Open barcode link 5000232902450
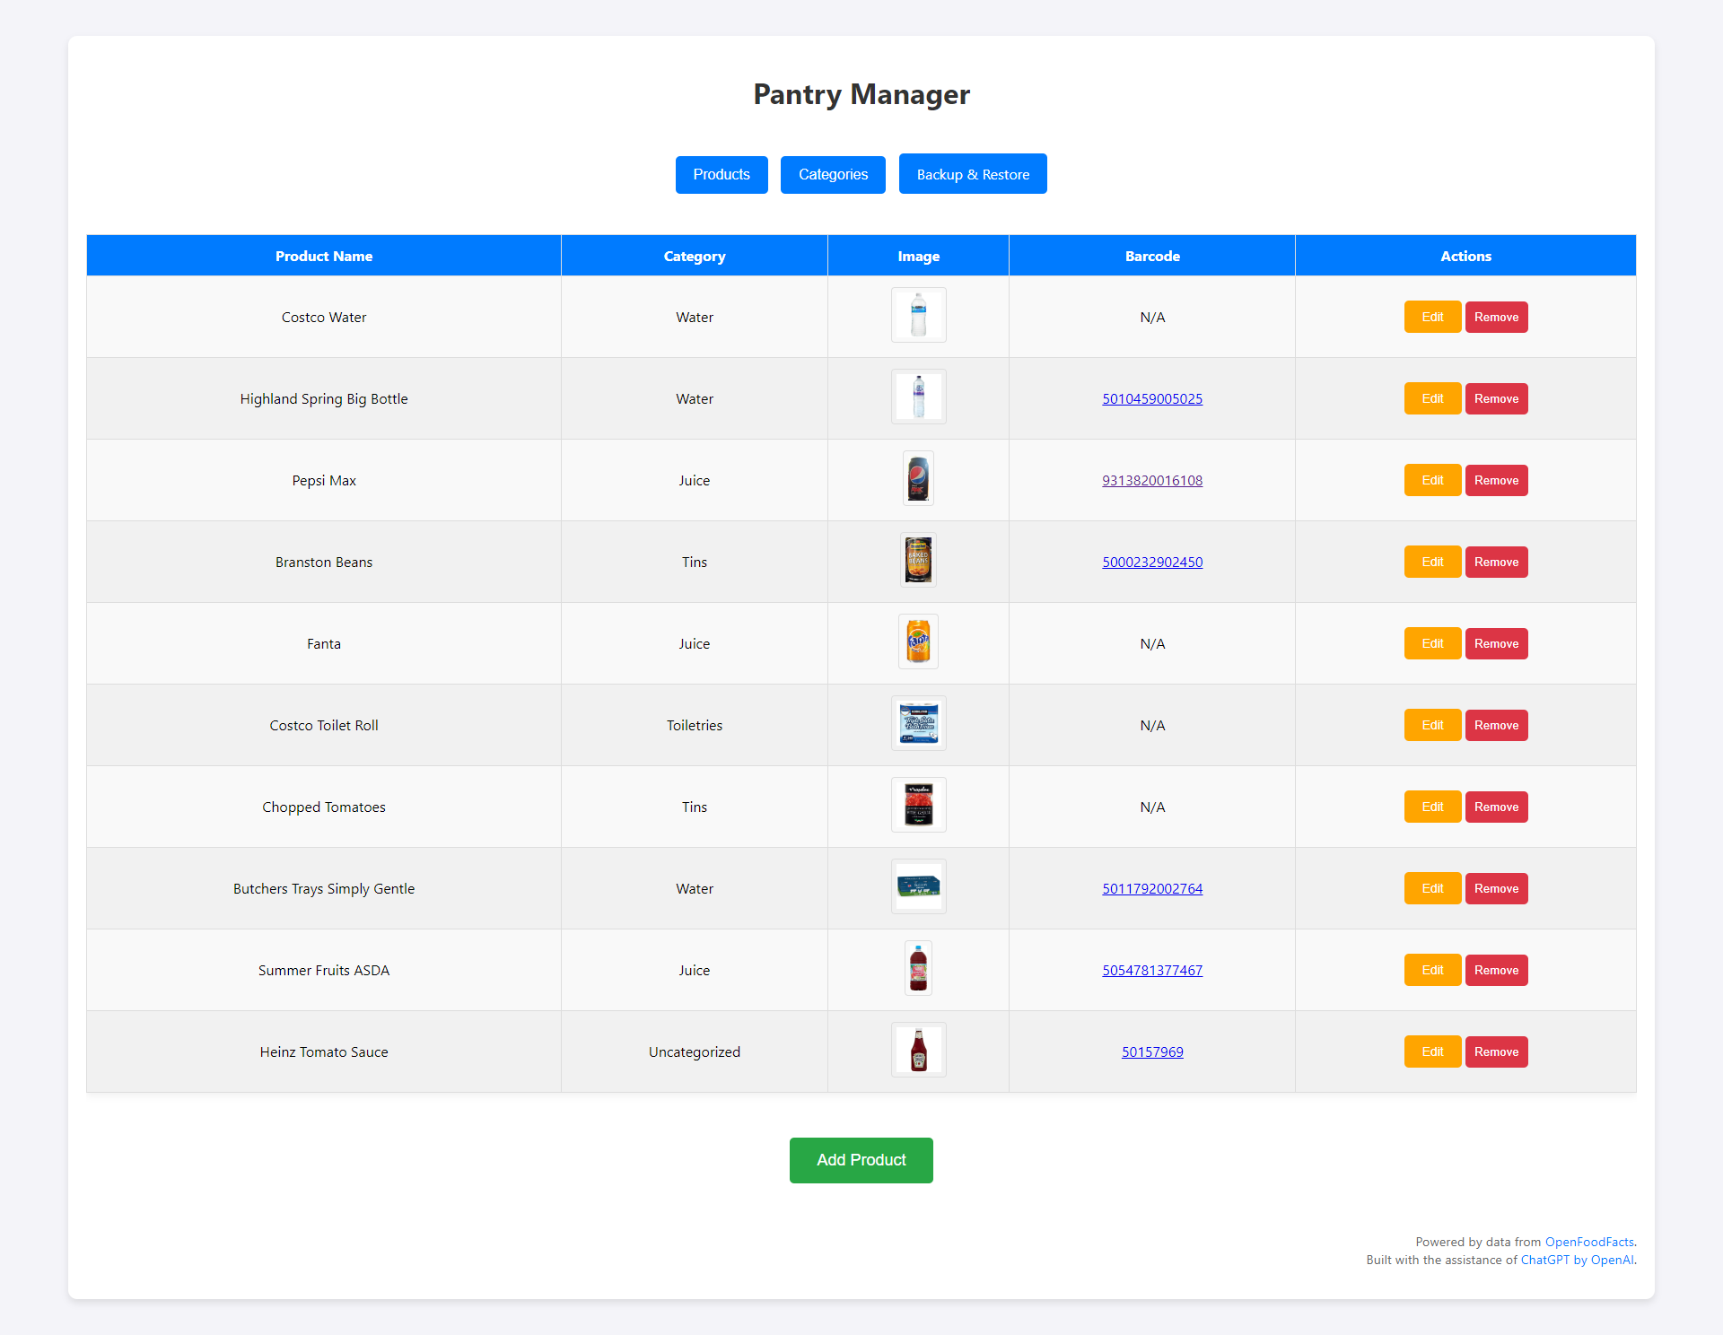This screenshot has height=1335, width=1723. click(1152, 562)
